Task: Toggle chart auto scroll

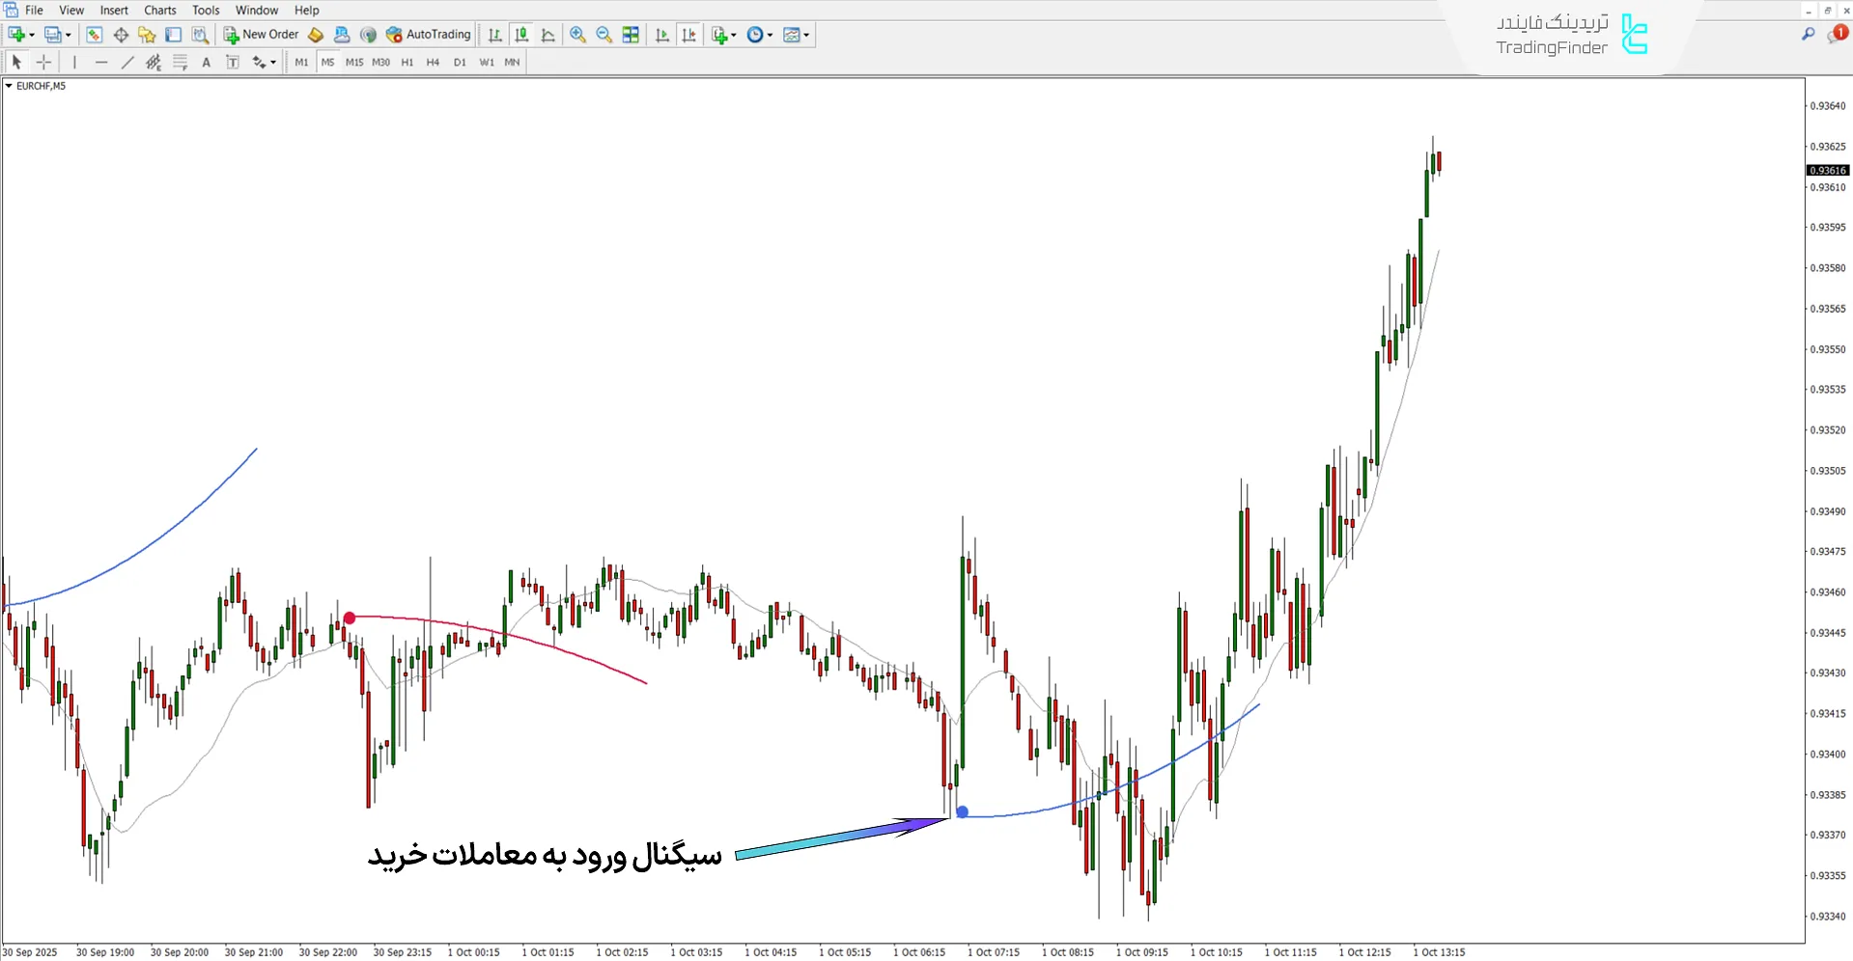Action: pos(662,35)
